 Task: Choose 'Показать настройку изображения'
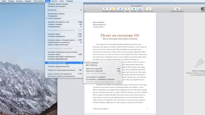64,57
